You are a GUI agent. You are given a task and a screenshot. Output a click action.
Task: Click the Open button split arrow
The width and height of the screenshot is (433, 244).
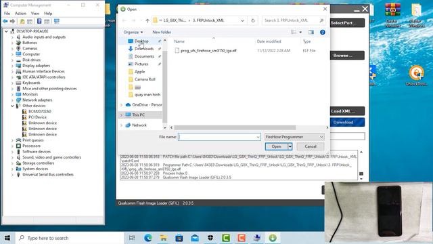click(x=290, y=146)
